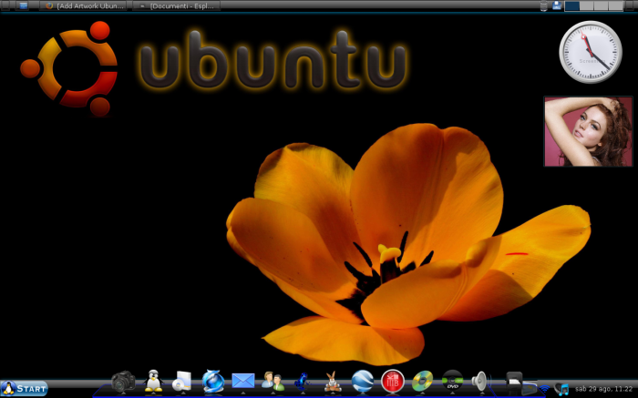Click the Wi-Fi network tray icon
This screenshot has height=398, width=638.
[544, 389]
